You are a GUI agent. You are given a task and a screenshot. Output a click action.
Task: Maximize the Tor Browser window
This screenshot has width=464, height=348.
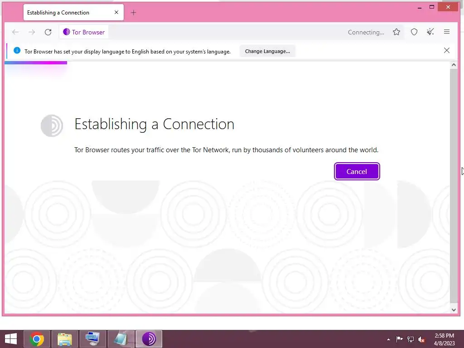(x=432, y=7)
